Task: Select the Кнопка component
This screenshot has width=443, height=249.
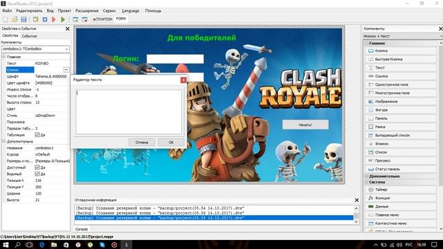Action: pyautogui.click(x=401, y=50)
